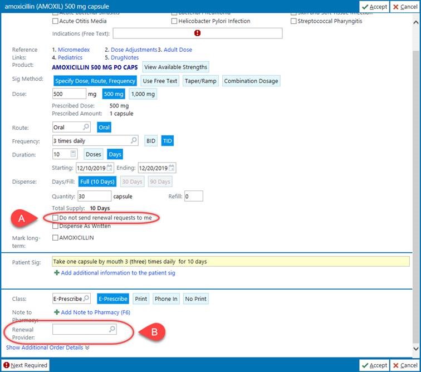Image resolution: width=421 pixels, height=372 pixels.
Task: Set class to No Print
Action: coord(195,298)
